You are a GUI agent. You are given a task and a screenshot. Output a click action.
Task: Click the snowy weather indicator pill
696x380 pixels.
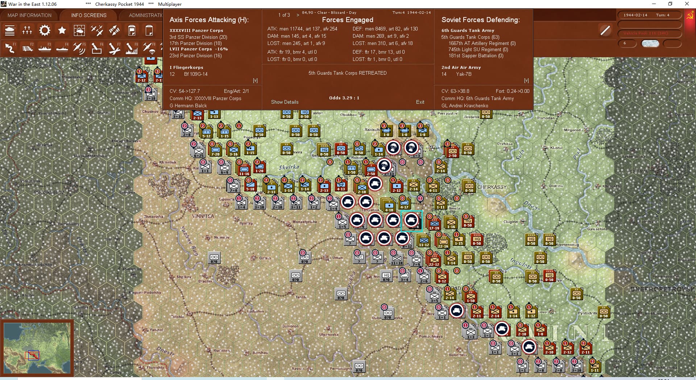pyautogui.click(x=650, y=43)
